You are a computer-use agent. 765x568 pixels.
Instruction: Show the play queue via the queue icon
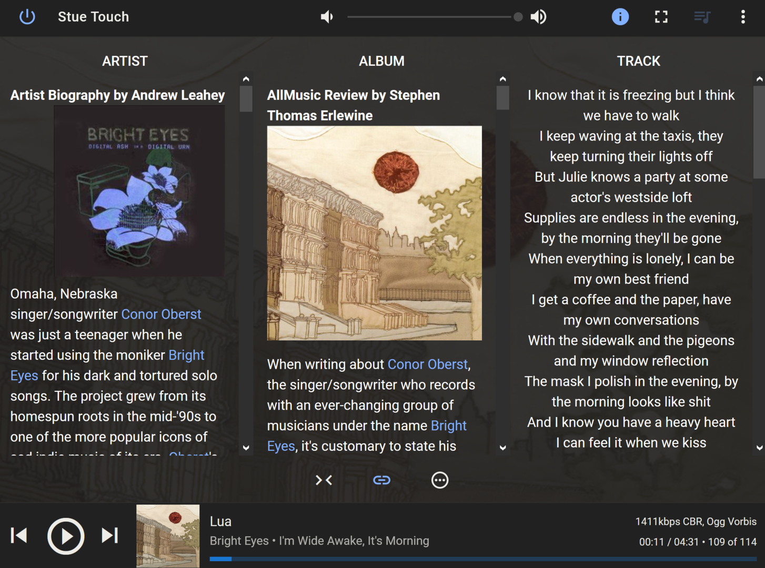[x=702, y=17]
